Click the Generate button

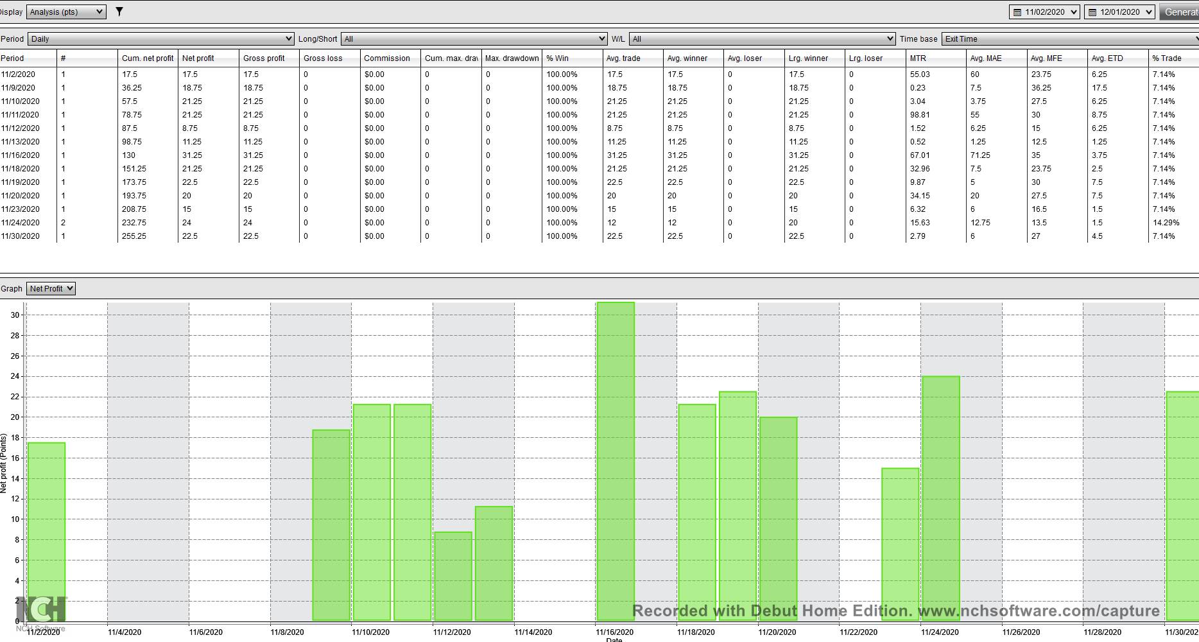[1180, 12]
